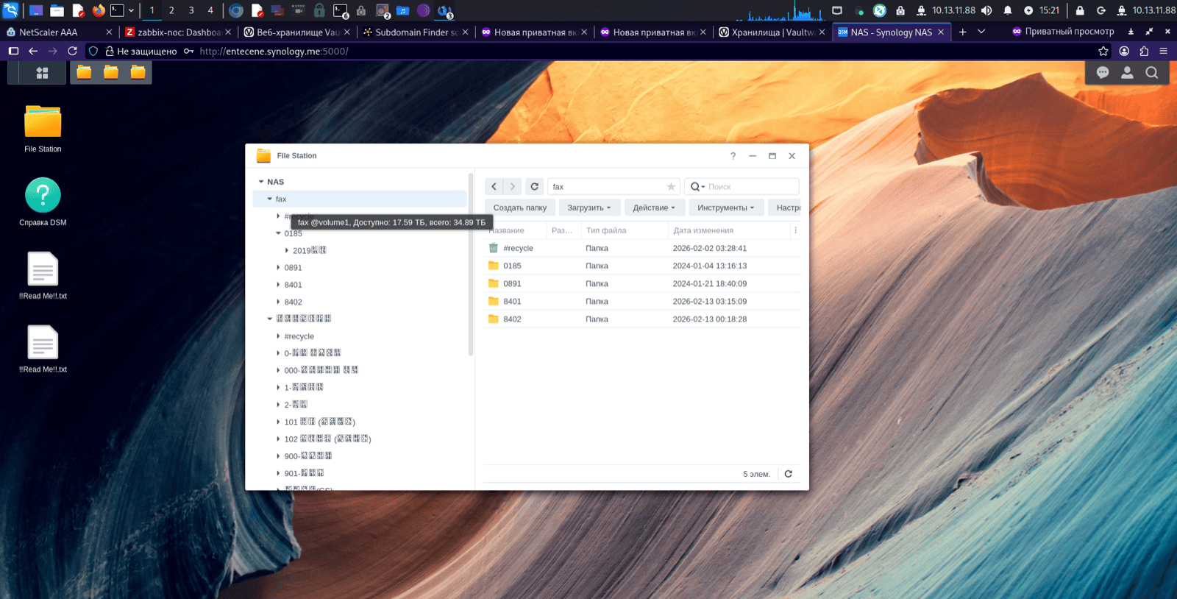This screenshot has height=599, width=1177.
Task: Open browser account profile icon
Action: pos(1124,51)
